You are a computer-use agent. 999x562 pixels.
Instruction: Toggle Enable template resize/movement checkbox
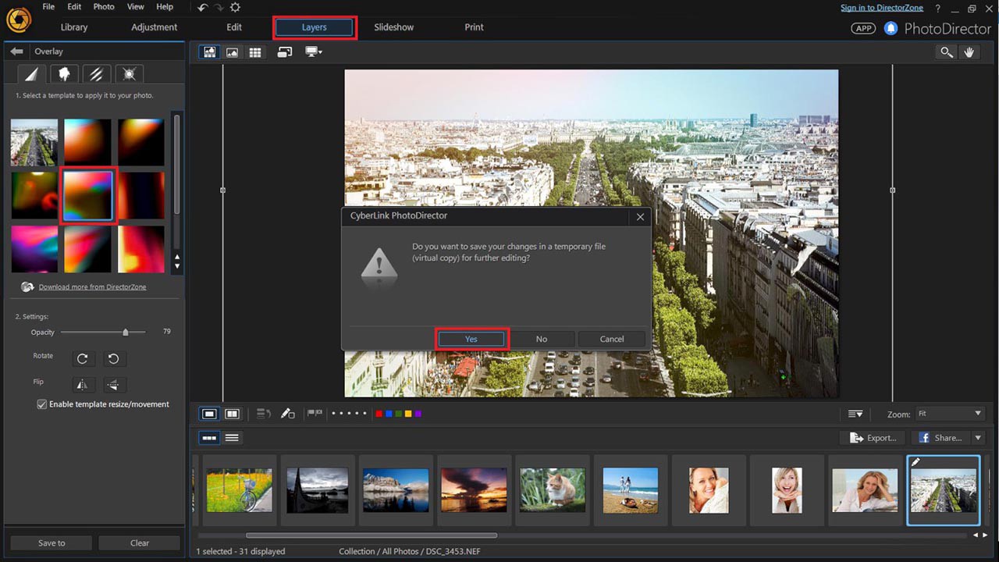pyautogui.click(x=42, y=404)
